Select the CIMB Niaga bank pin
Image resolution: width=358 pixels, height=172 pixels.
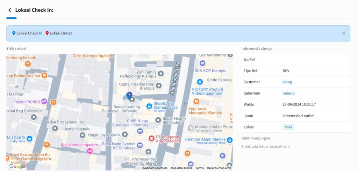click(x=140, y=131)
